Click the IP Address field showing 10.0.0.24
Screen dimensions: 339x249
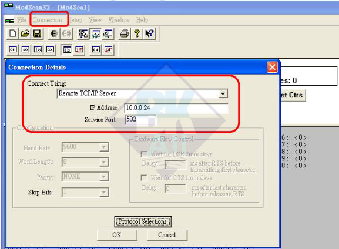pos(176,108)
